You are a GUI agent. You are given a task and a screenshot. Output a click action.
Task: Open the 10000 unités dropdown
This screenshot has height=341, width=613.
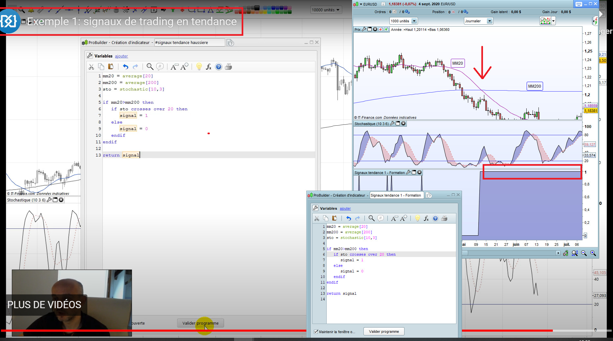[338, 10]
